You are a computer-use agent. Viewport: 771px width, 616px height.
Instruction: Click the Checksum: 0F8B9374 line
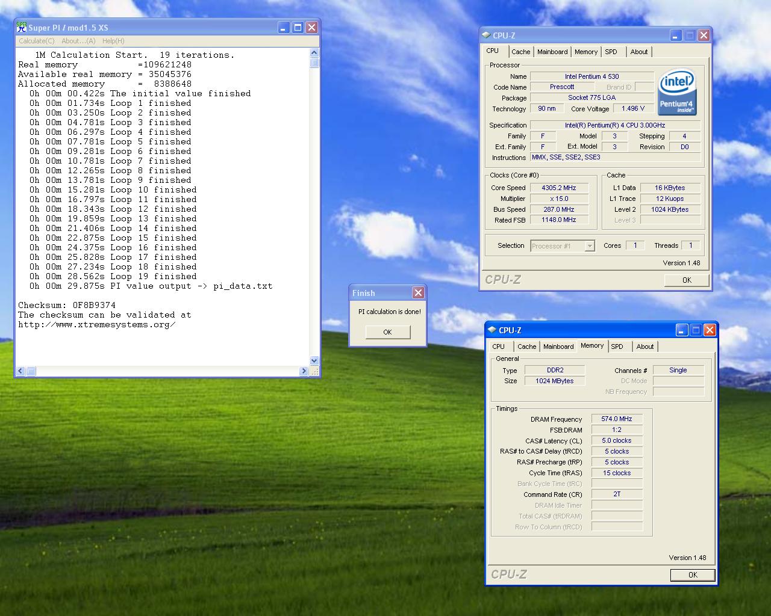tap(67, 305)
